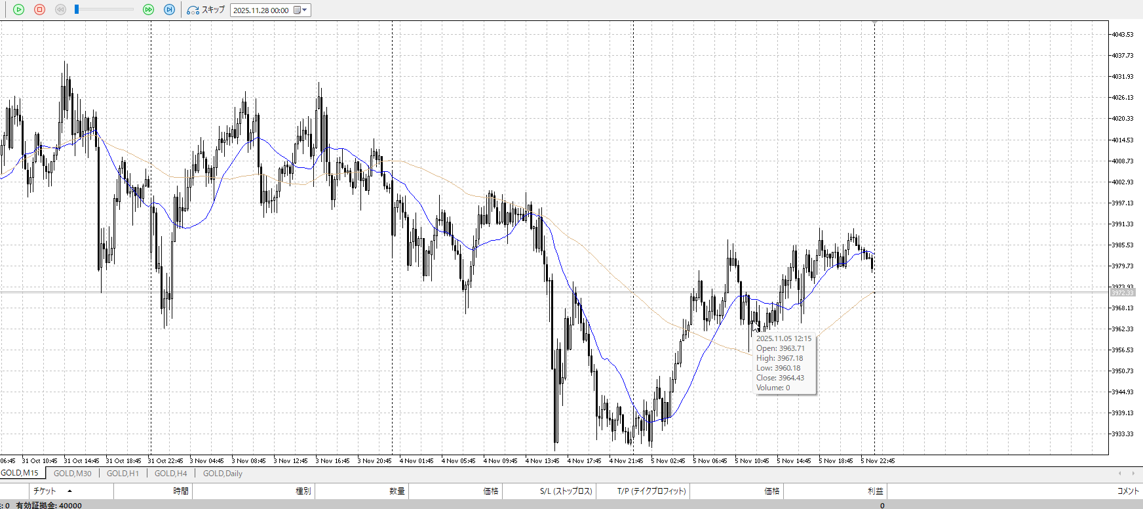The image size is (1143, 509).
Task: Switch to the GOLD,M30 chart tab
Action: point(72,473)
